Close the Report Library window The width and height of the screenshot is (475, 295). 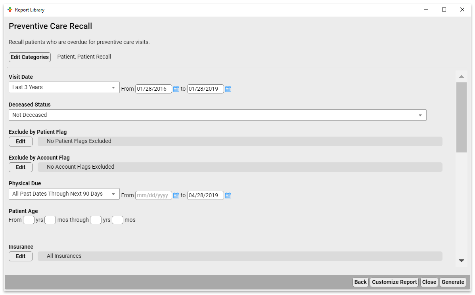462,10
